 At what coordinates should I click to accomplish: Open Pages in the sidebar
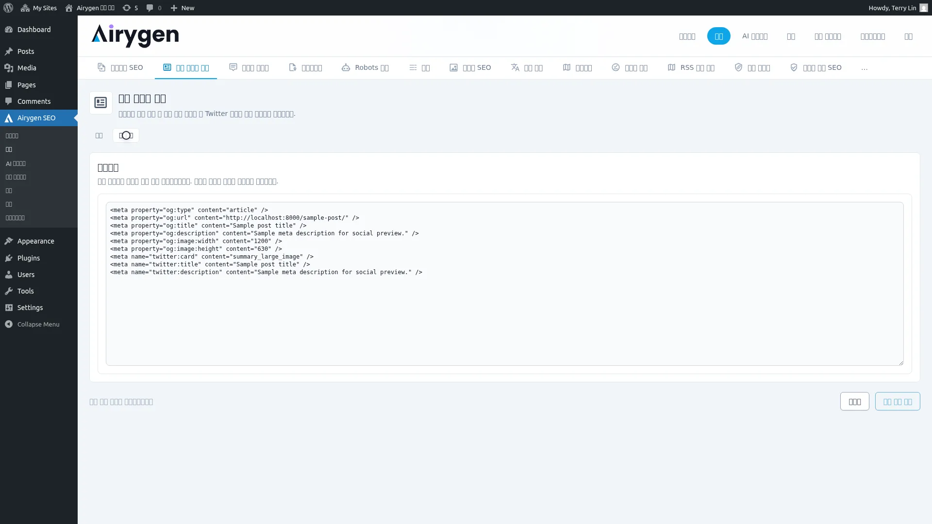coord(39,85)
